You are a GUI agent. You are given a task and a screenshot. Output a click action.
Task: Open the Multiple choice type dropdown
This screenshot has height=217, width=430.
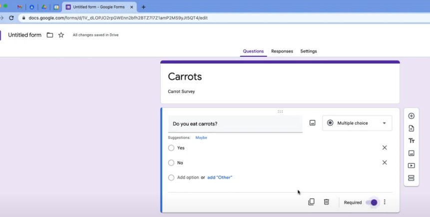click(357, 123)
